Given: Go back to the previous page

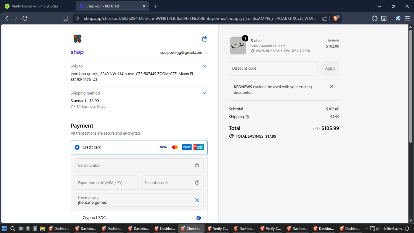Looking at the screenshot, I should coord(7,18).
